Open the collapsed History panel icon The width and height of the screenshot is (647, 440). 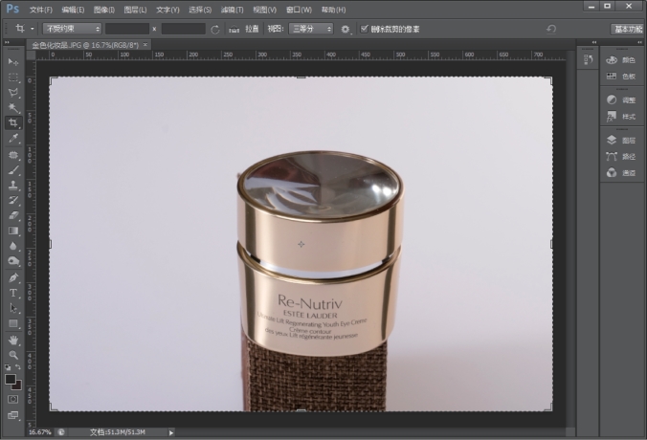[588, 60]
